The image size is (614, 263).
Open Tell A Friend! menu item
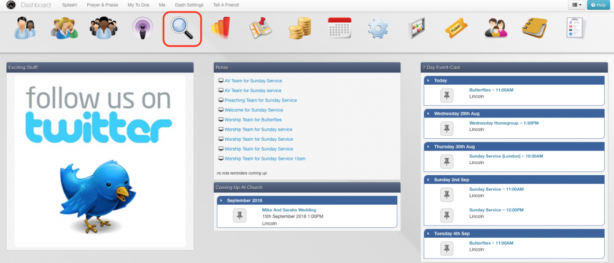click(x=227, y=5)
